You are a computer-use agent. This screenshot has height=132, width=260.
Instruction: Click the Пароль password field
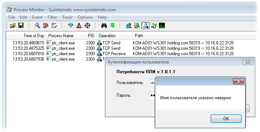coord(152,95)
